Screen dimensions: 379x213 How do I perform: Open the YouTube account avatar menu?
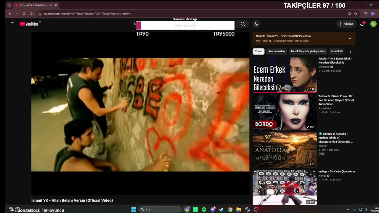(373, 24)
